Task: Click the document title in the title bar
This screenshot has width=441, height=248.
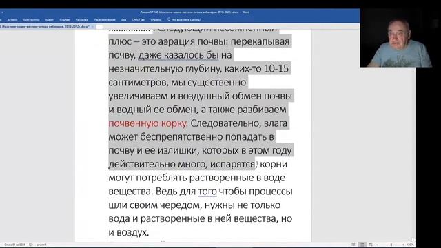Action: coord(194,12)
